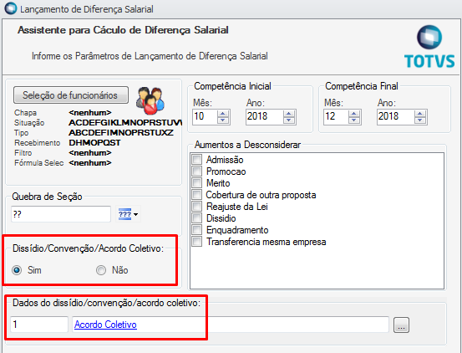Open the Acordo Coletivo link
The height and width of the screenshot is (353, 462).
105,325
